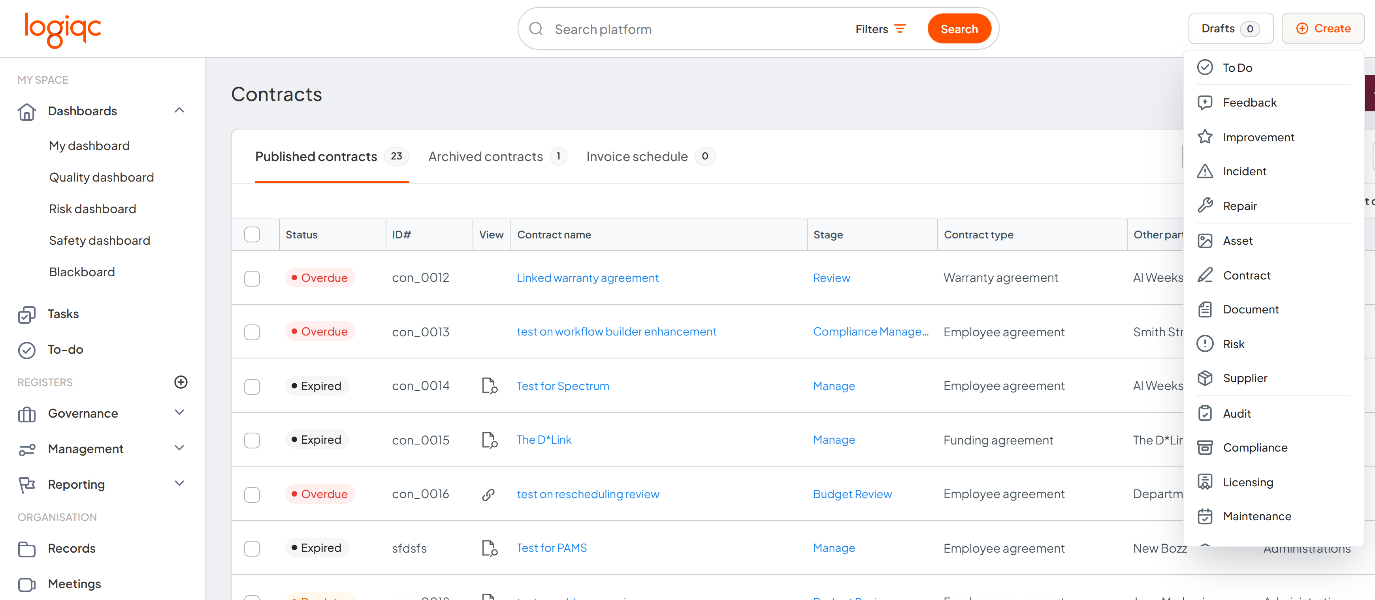This screenshot has width=1375, height=600.
Task: Click the Maintenance calendar icon
Action: (x=1205, y=516)
